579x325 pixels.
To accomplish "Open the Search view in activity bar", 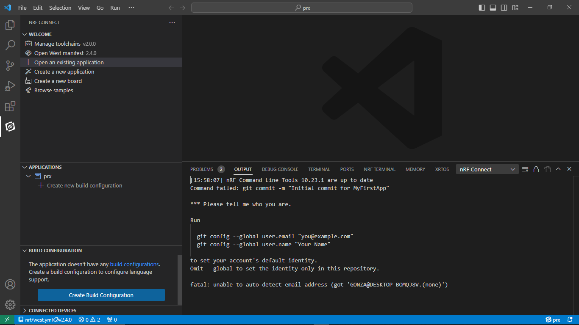I will [10, 45].
